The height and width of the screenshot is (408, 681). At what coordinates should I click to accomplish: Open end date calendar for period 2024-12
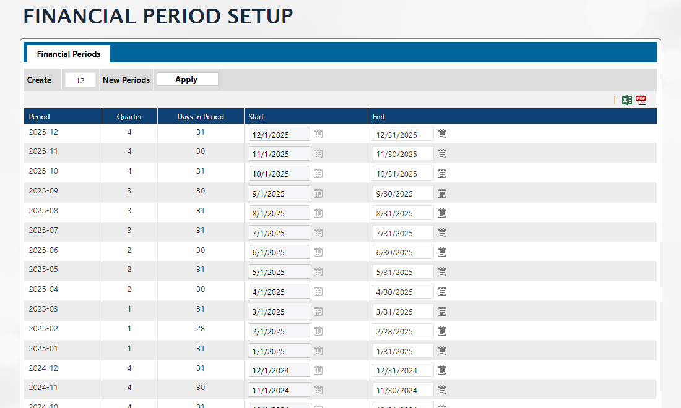442,370
